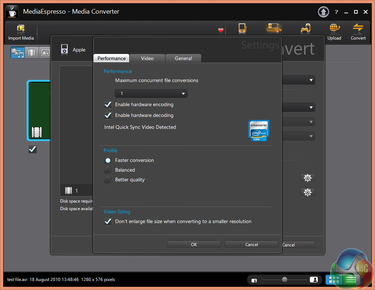Show all media filter icon
The width and height of the screenshot is (375, 290).
[x=17, y=53]
